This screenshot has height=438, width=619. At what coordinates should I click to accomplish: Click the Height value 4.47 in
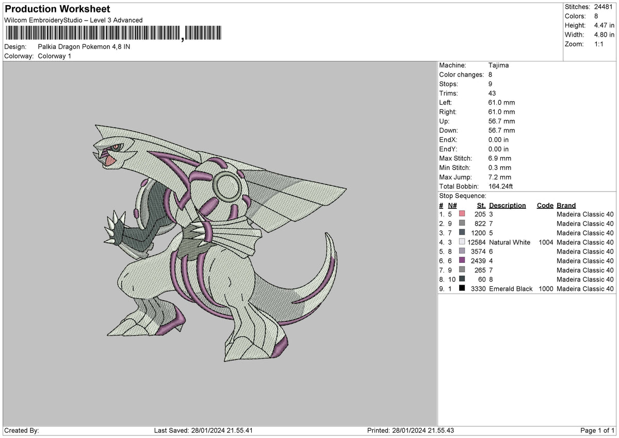(605, 25)
